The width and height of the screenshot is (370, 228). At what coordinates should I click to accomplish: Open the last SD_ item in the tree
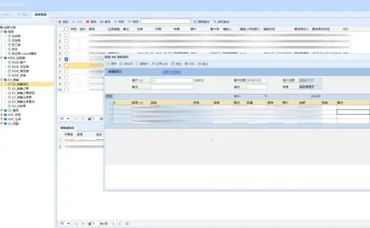click(x=19, y=106)
